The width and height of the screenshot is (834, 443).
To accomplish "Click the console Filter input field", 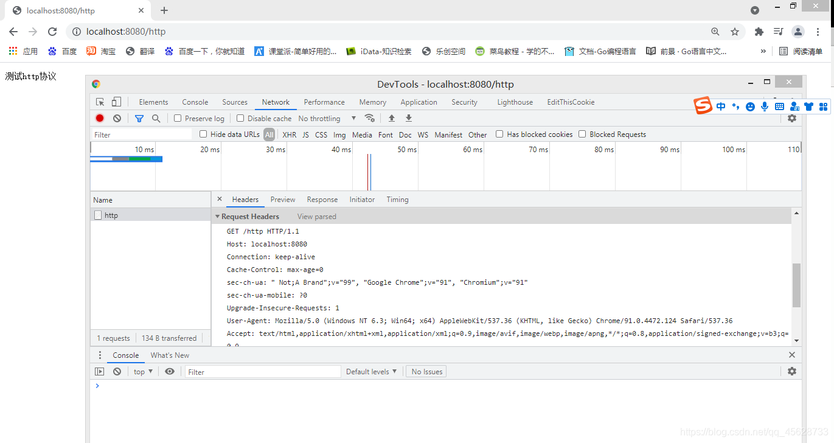I will point(263,372).
